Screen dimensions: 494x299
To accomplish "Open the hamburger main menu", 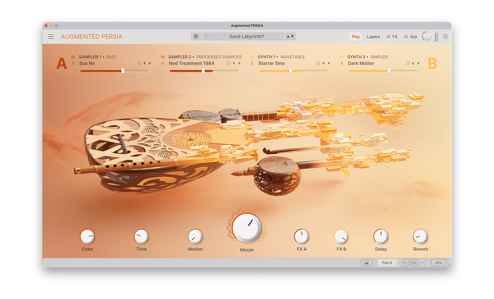I will click(51, 36).
